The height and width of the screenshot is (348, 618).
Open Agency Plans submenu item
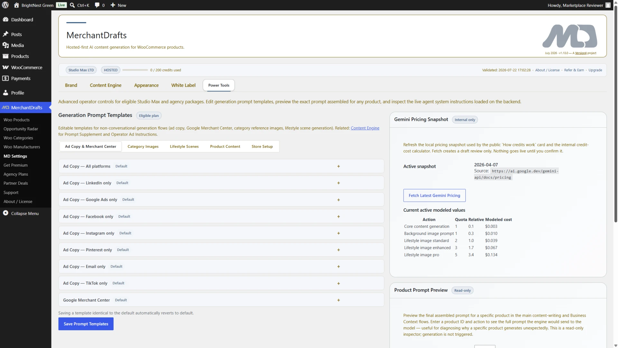pos(16,174)
